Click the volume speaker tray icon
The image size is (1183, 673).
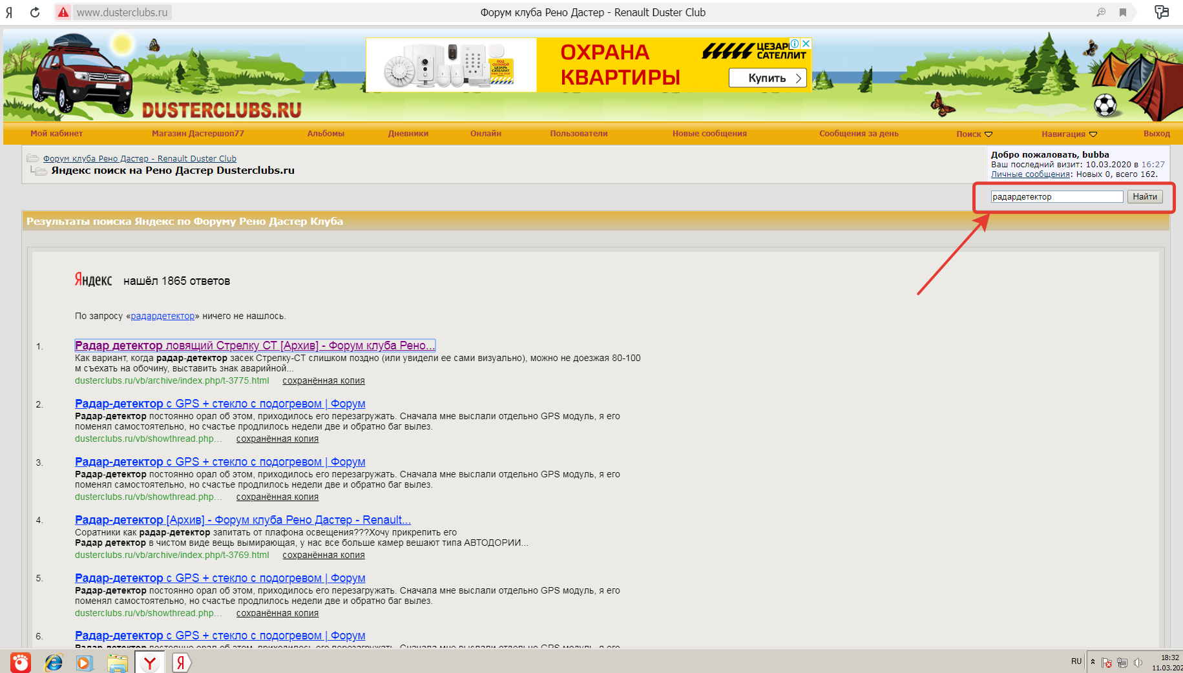(x=1138, y=663)
